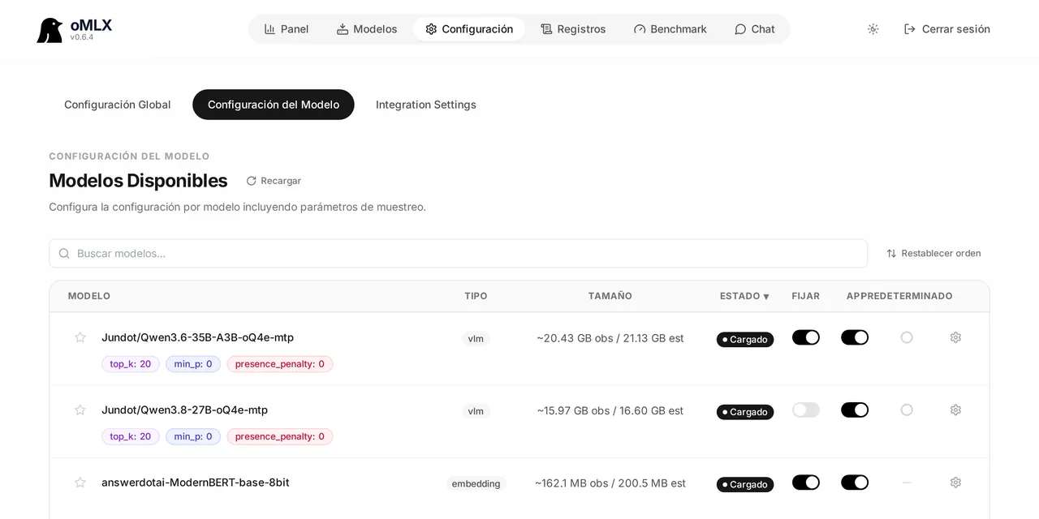Click the oMLX penguin logo
Image resolution: width=1039 pixels, height=519 pixels.
pyautogui.click(x=50, y=30)
